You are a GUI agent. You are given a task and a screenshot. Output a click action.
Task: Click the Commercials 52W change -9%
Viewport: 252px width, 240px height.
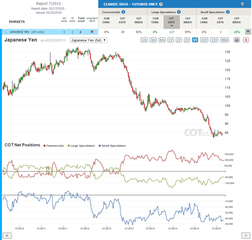(x=106, y=32)
